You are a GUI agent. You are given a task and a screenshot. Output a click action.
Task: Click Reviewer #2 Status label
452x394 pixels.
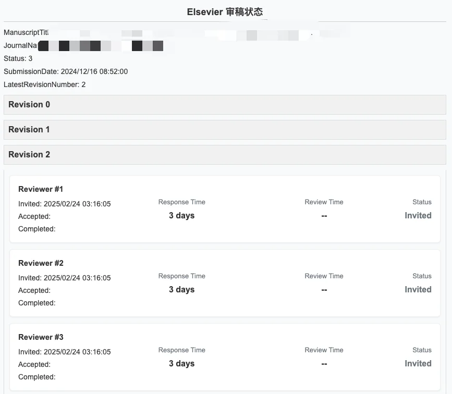(422, 276)
